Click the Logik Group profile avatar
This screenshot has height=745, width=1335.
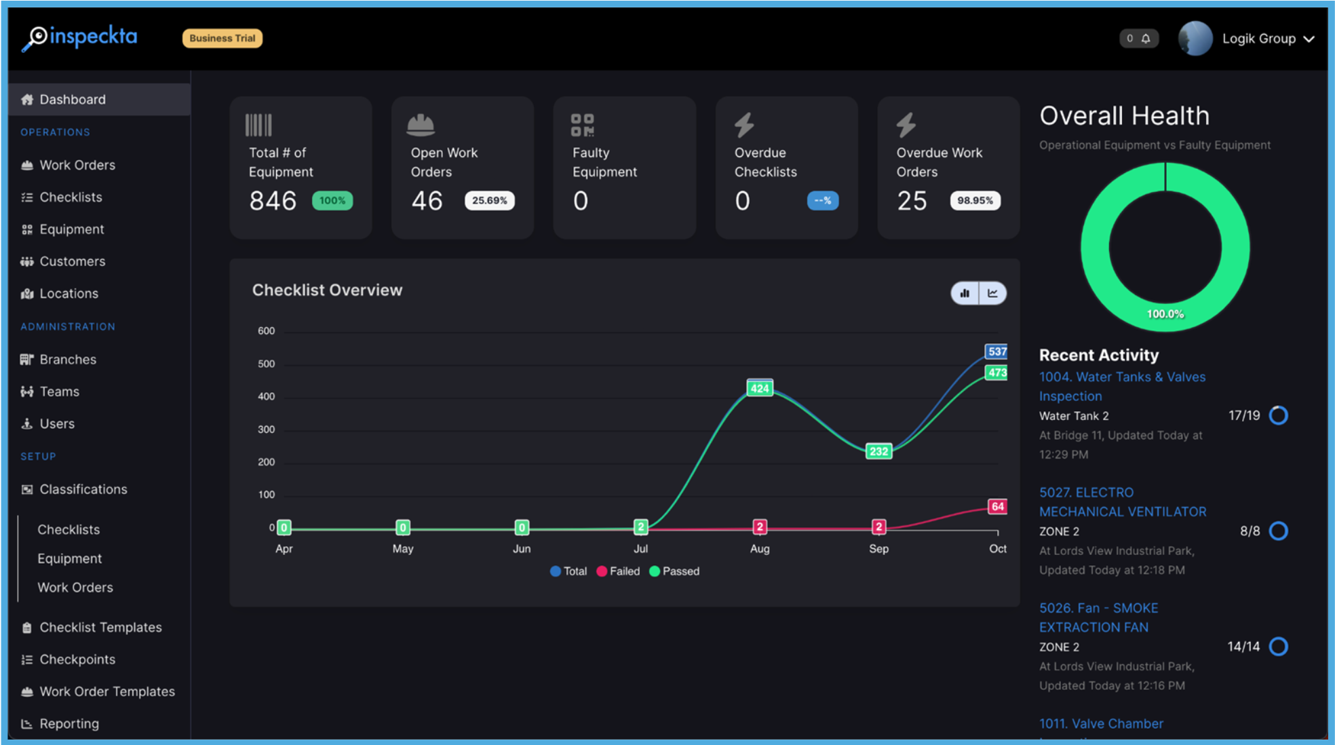[1195, 39]
